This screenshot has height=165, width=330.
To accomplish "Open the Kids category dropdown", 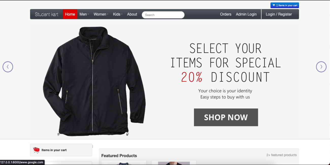I will point(118,14).
